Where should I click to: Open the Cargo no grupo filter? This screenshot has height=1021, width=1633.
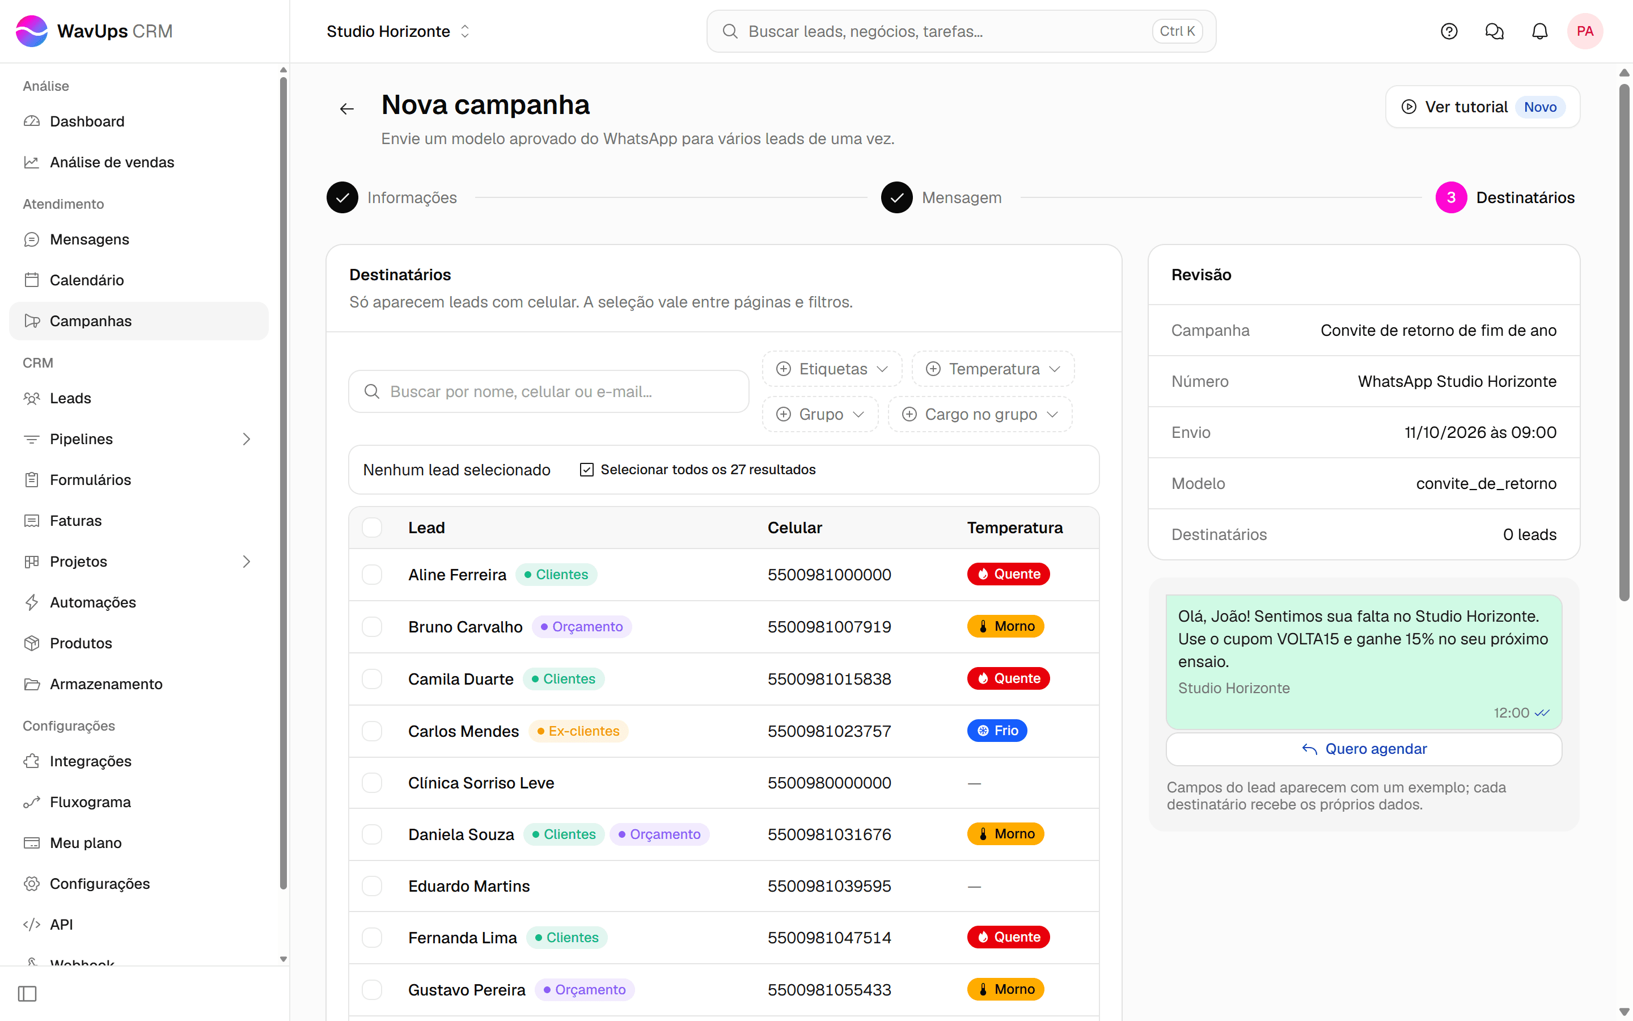point(980,414)
